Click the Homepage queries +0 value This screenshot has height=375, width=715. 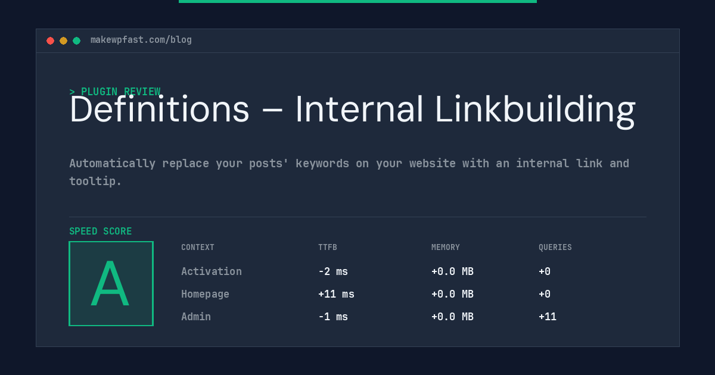[545, 294]
